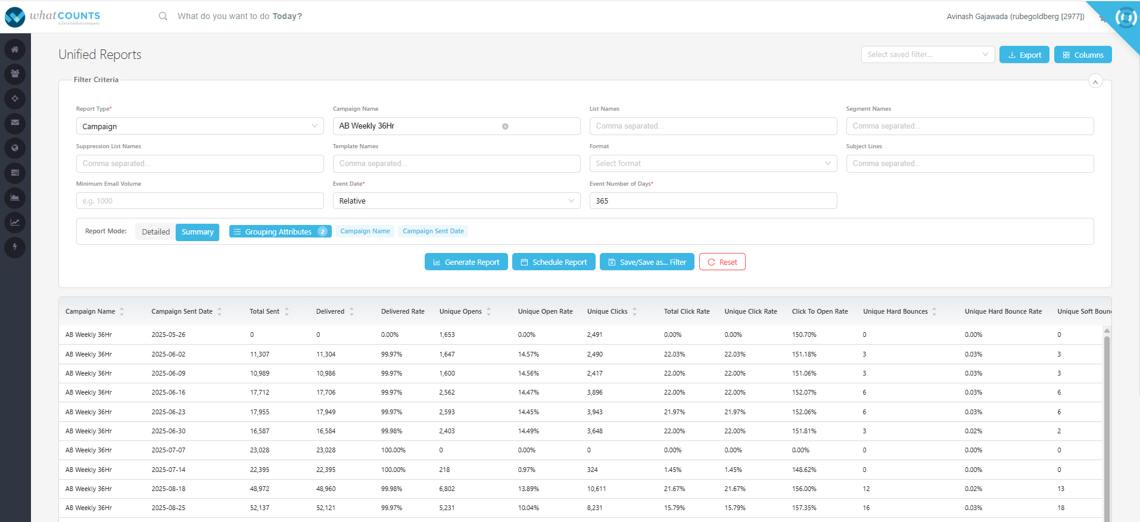Image resolution: width=1140 pixels, height=522 pixels.
Task: Switch report mode to Summary
Action: coord(197,232)
